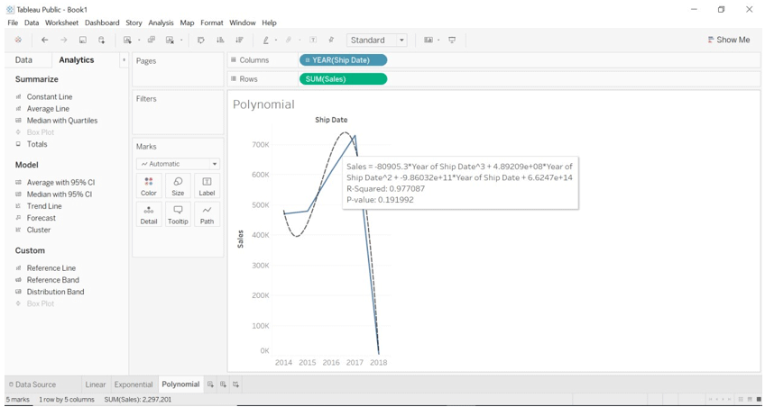Click the Ship Date column header

tap(331, 119)
